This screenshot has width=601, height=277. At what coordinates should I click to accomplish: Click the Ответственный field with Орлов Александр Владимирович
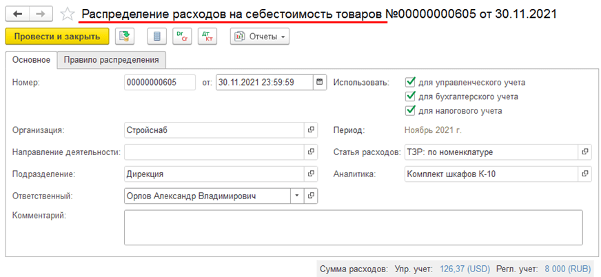207,196
